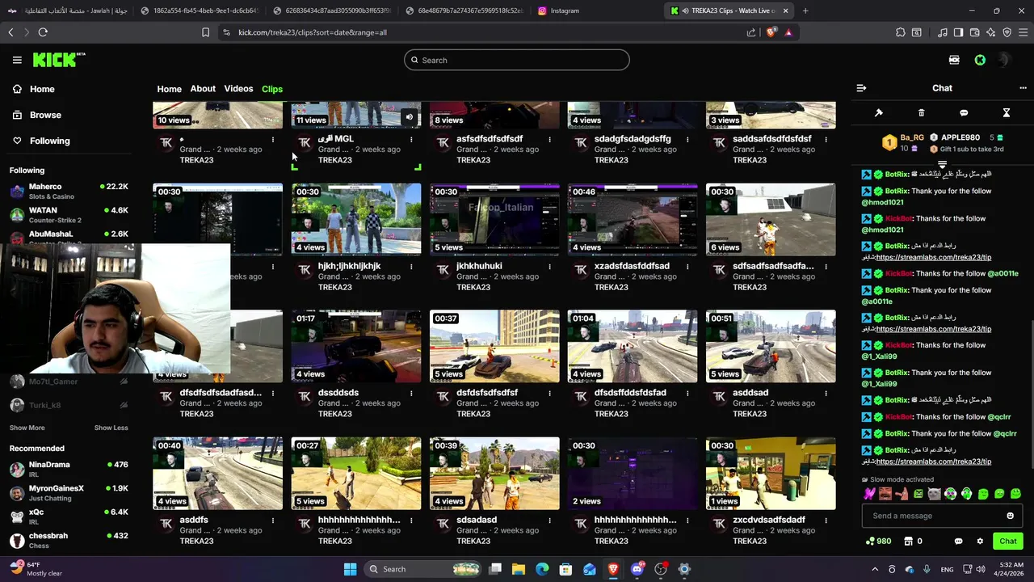Switch to channel Home tab
The image size is (1034, 582).
tap(169, 89)
